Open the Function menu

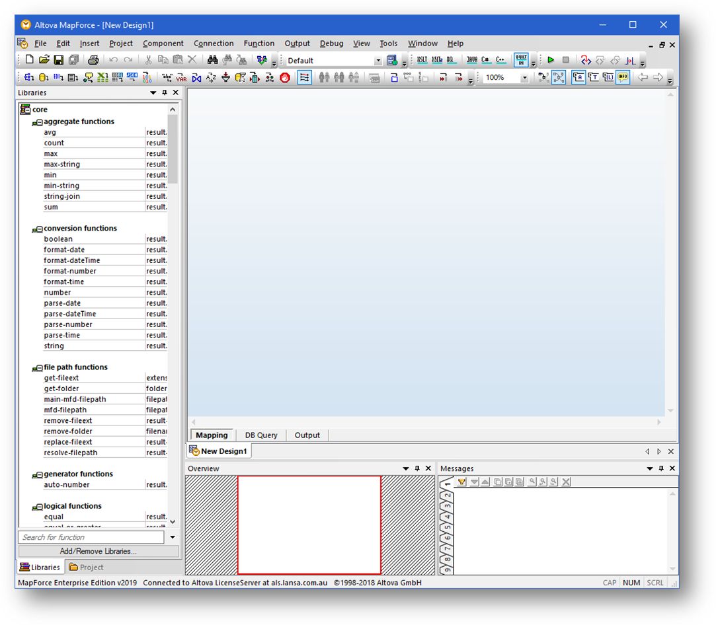[x=259, y=44]
